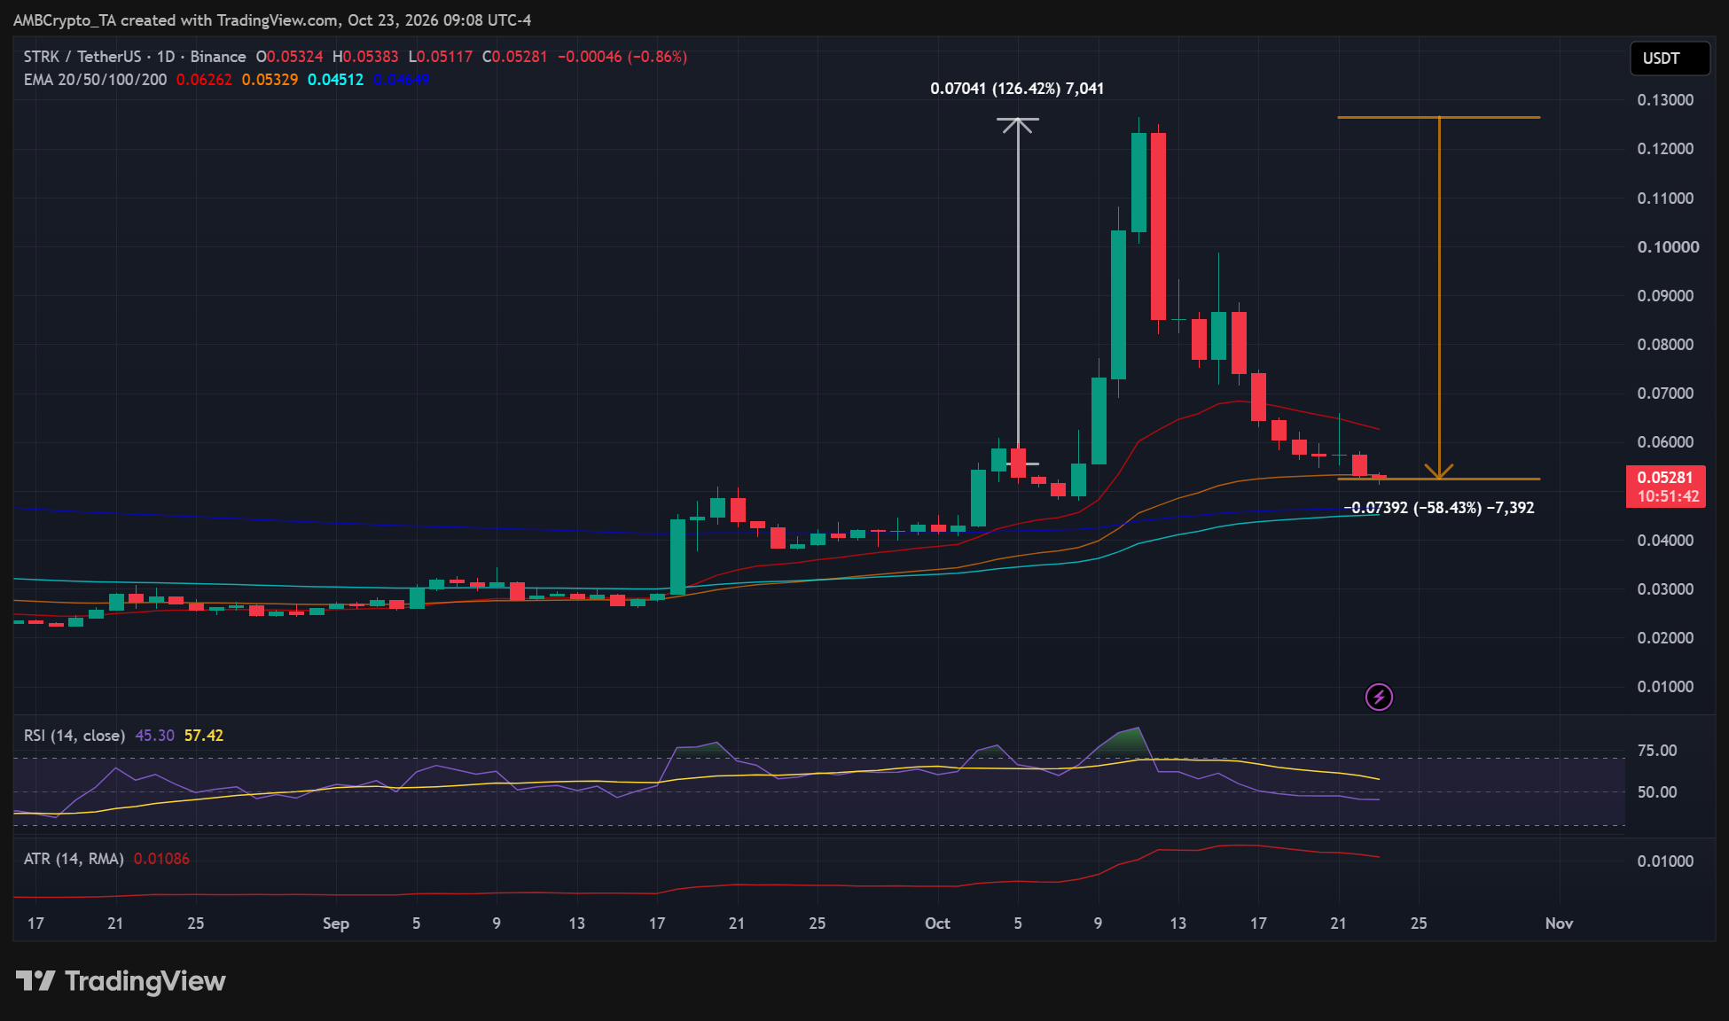Click the purple lightning bolt icon

pyautogui.click(x=1379, y=698)
